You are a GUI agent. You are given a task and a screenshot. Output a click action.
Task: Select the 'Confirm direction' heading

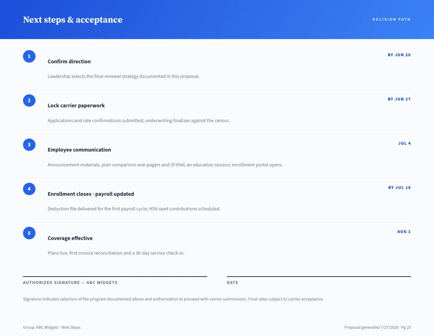(69, 61)
